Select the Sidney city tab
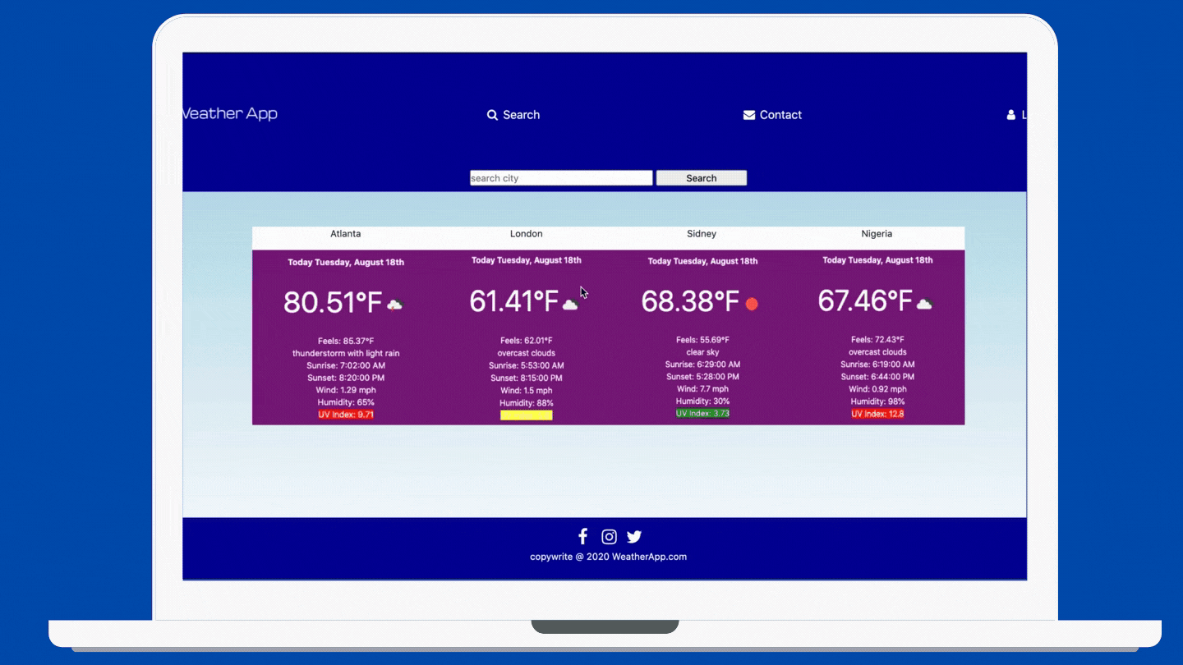Image resolution: width=1183 pixels, height=665 pixels. tap(702, 234)
